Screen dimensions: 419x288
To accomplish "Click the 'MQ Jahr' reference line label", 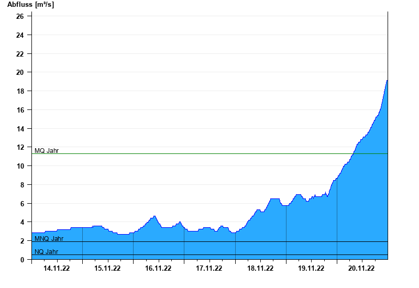I will coord(47,151).
